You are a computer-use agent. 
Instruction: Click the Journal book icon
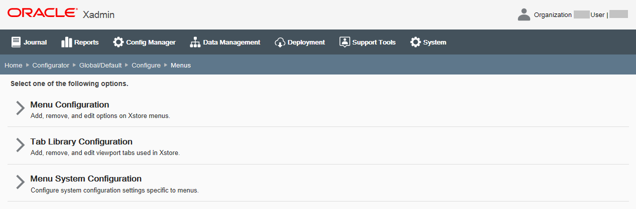click(x=16, y=42)
